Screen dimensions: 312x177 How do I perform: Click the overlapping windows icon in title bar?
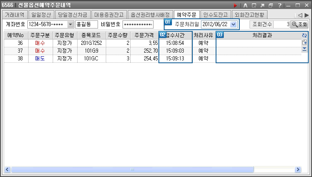click(x=270, y=5)
